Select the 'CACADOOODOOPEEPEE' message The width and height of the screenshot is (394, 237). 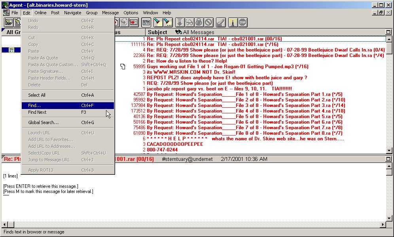click(175, 144)
